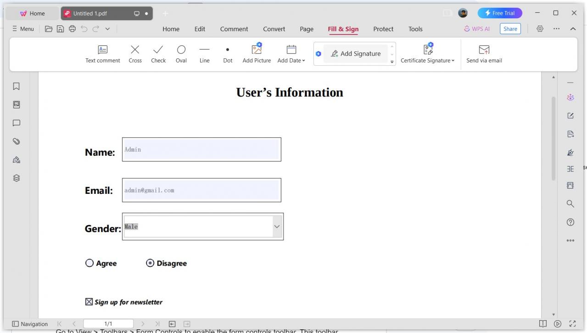Click the Free Trial button
Viewport: 587px width, 333px height.
[500, 12]
